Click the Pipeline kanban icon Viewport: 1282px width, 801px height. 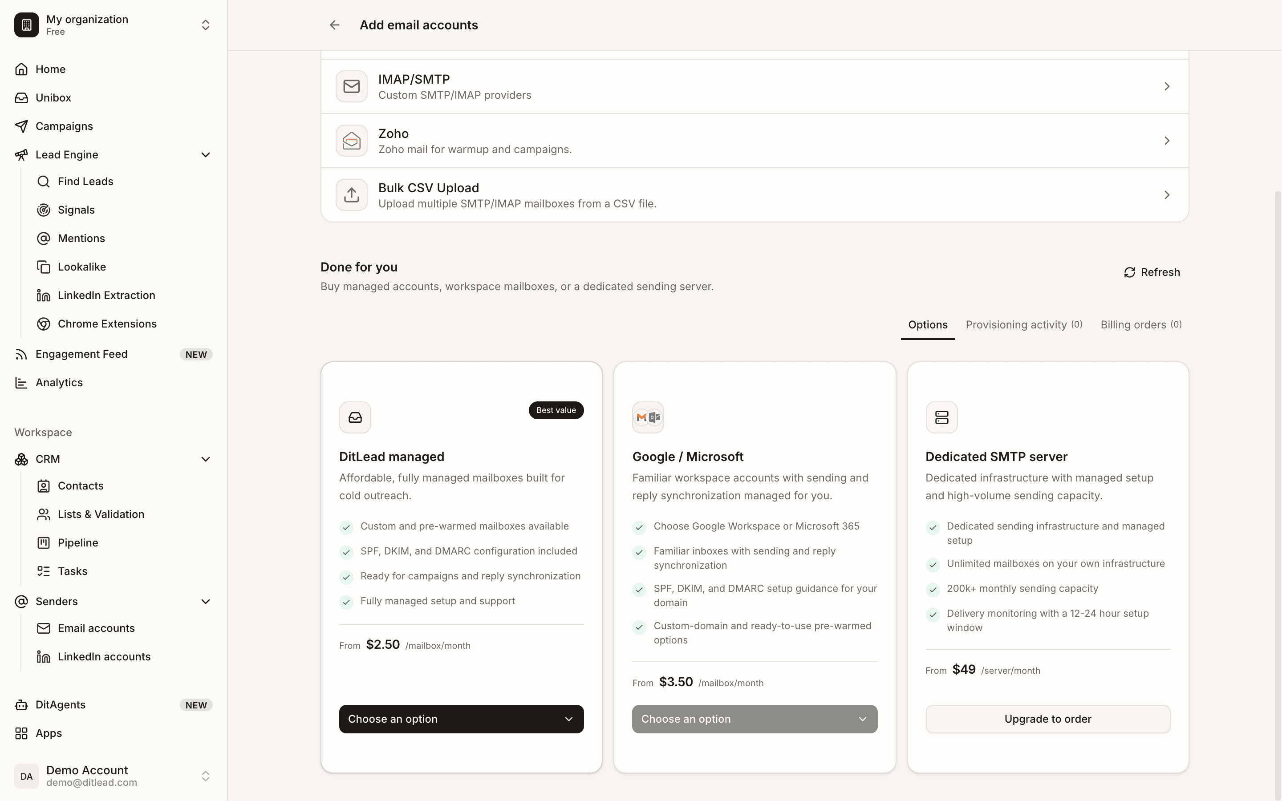pyautogui.click(x=44, y=543)
